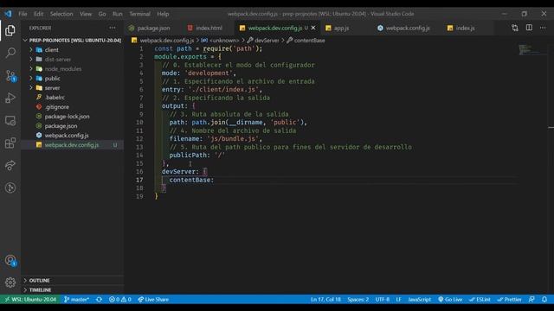Start Live Share from status bar
The image size is (554, 311).
pyautogui.click(x=153, y=300)
